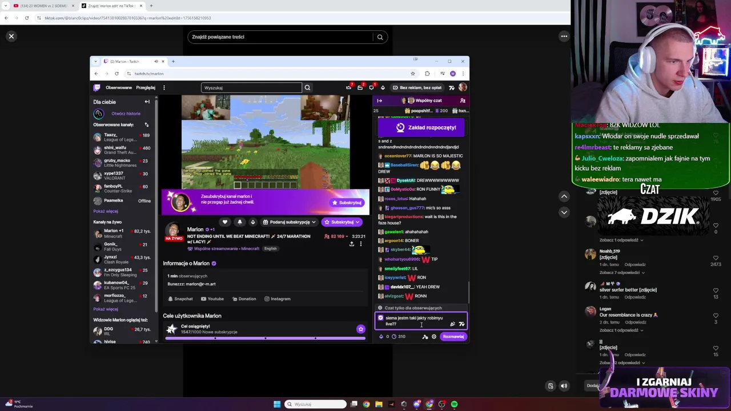Send the message with the Rozmawiaj button
The width and height of the screenshot is (731, 411).
[453, 337]
